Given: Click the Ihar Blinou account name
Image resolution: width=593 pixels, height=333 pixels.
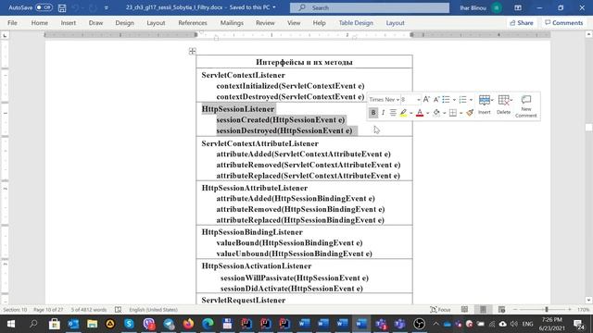Looking at the screenshot, I should coord(473,7).
